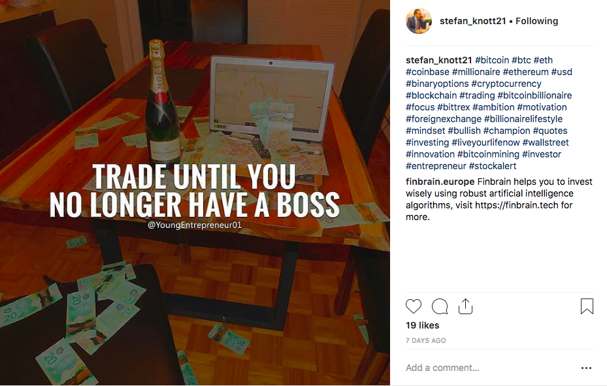The width and height of the screenshot is (607, 386).
Task: Select the #bitcoinbillionaire hashtag
Action: pyautogui.click(x=534, y=95)
